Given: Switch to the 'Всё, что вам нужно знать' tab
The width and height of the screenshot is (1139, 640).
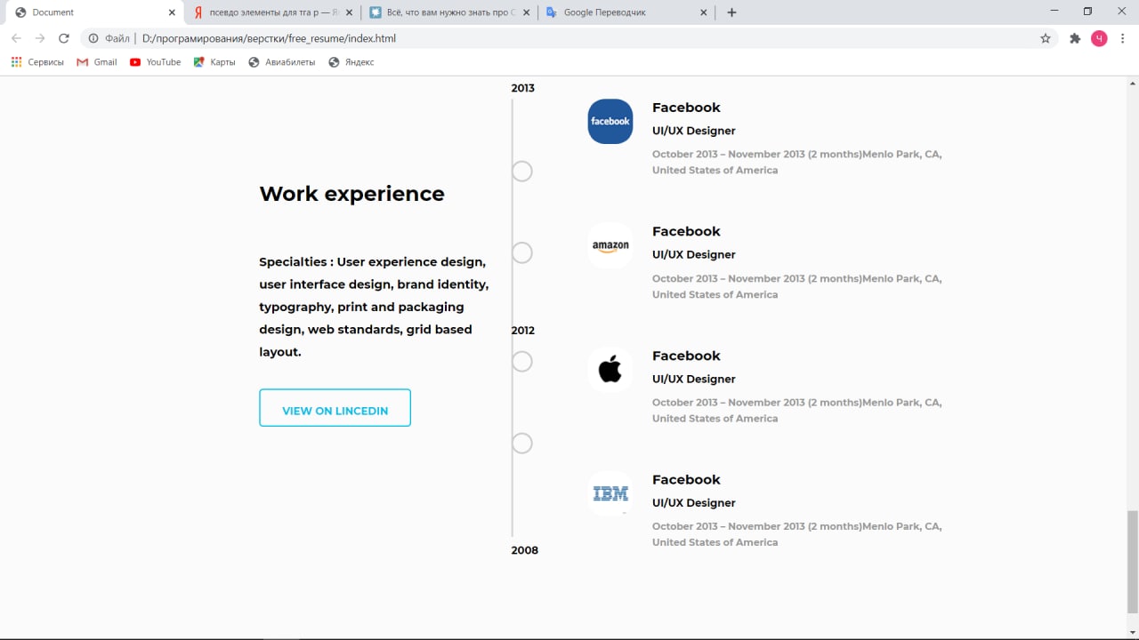Looking at the screenshot, I should 449,12.
